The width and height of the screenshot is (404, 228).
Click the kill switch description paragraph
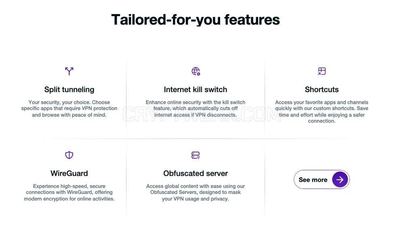click(x=195, y=109)
